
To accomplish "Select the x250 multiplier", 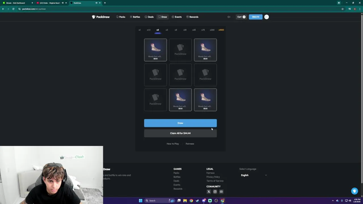I will pyautogui.click(x=212, y=30).
